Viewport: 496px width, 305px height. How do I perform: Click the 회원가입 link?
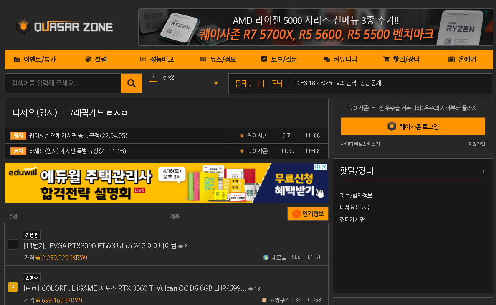[x=477, y=144]
